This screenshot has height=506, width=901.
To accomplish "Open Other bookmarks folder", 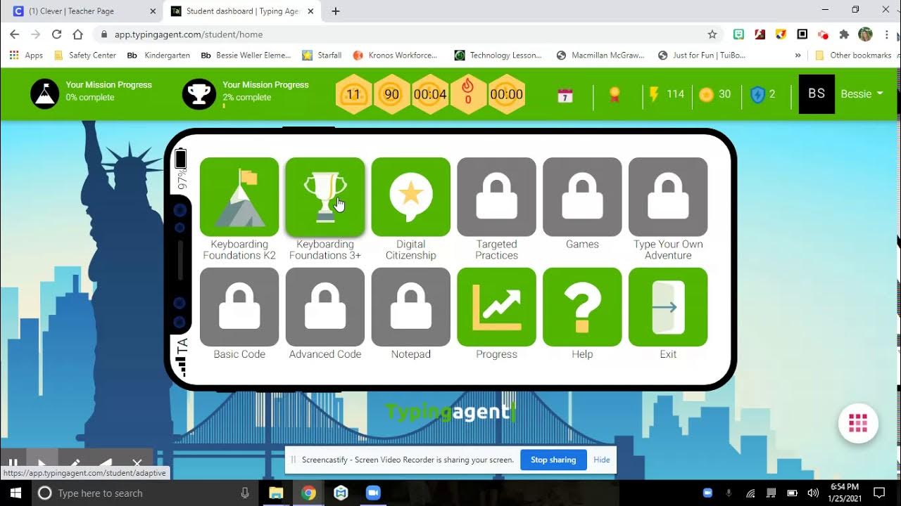I will (852, 55).
